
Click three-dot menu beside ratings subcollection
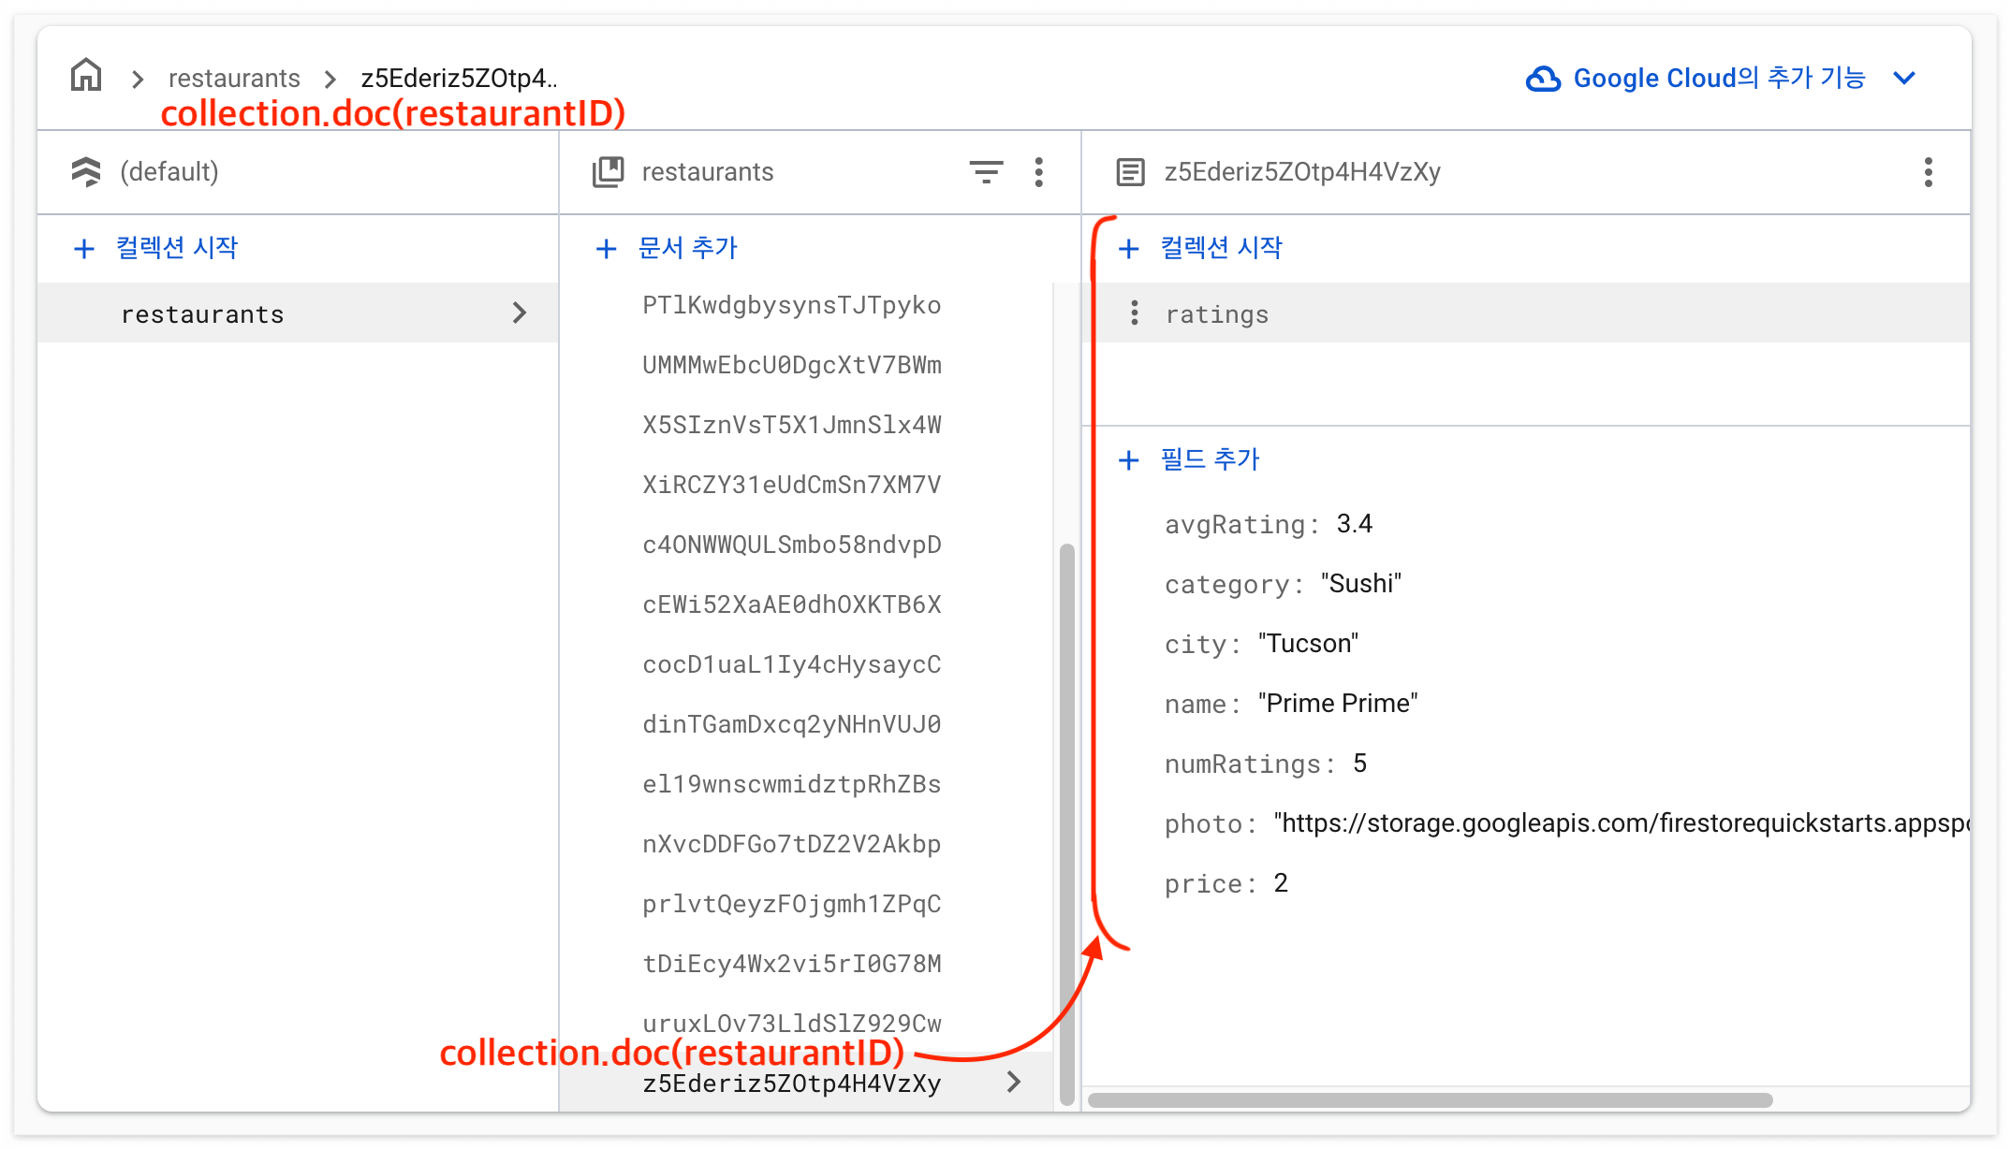point(1134,313)
